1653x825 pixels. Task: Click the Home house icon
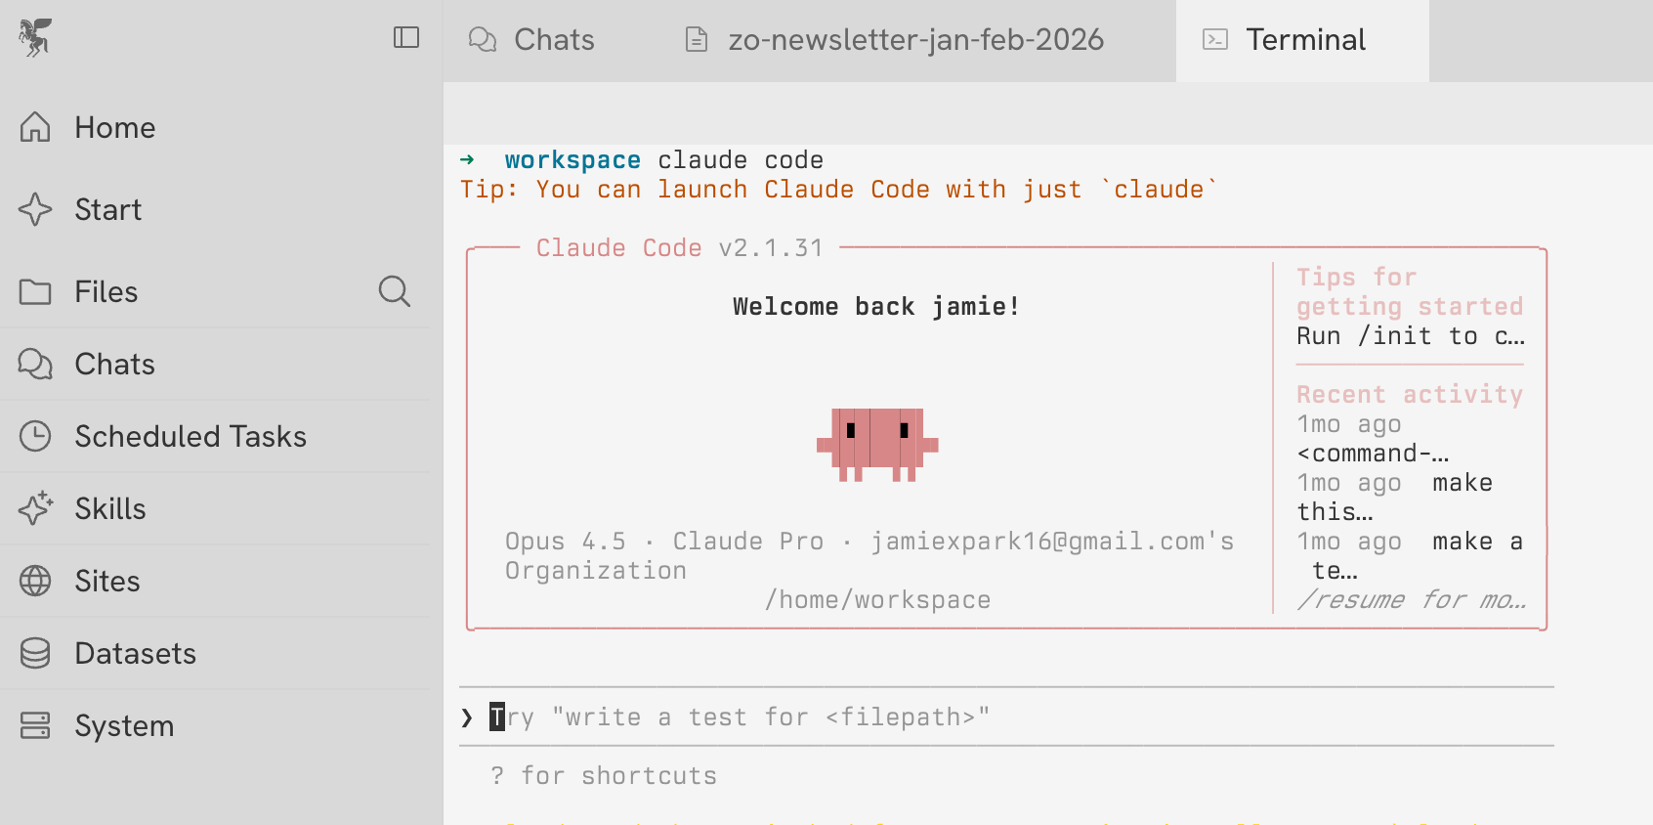[x=35, y=127]
